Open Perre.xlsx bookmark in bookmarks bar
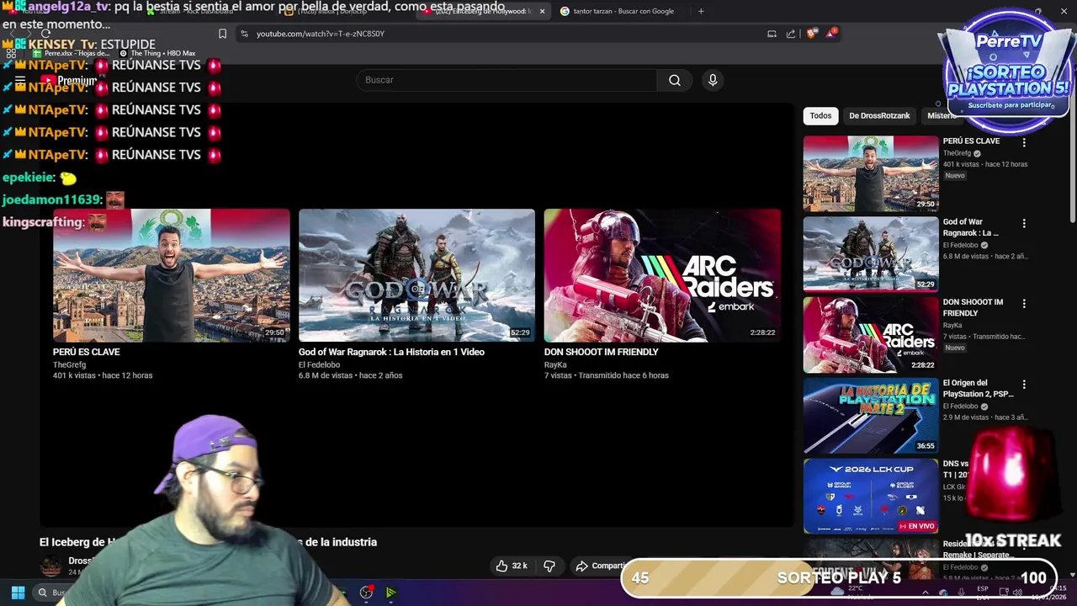 72,53
